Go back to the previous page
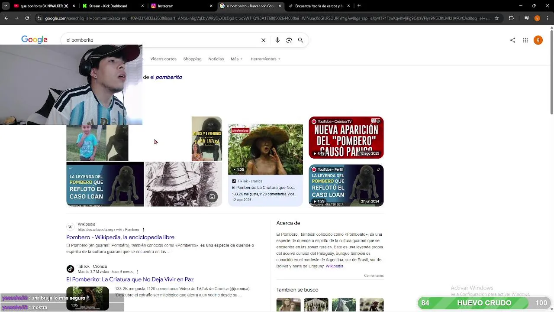This screenshot has height=312, width=554. (6, 18)
